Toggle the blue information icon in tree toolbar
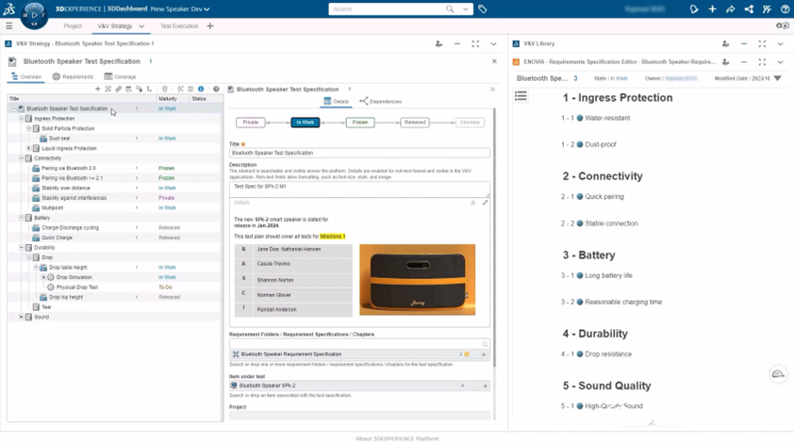 coord(201,90)
